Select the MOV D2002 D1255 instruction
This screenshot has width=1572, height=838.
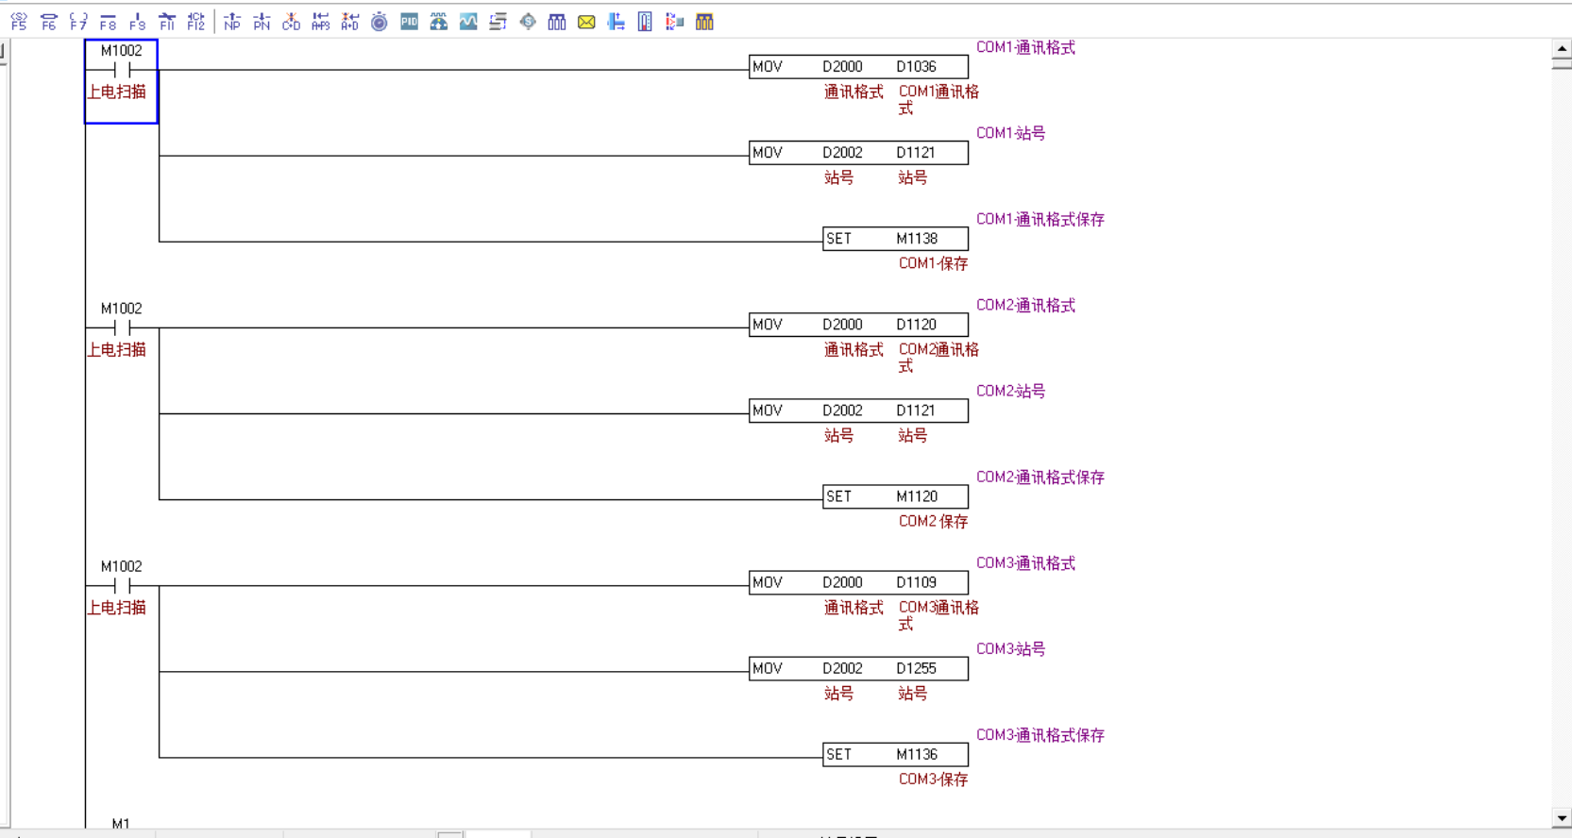(857, 668)
